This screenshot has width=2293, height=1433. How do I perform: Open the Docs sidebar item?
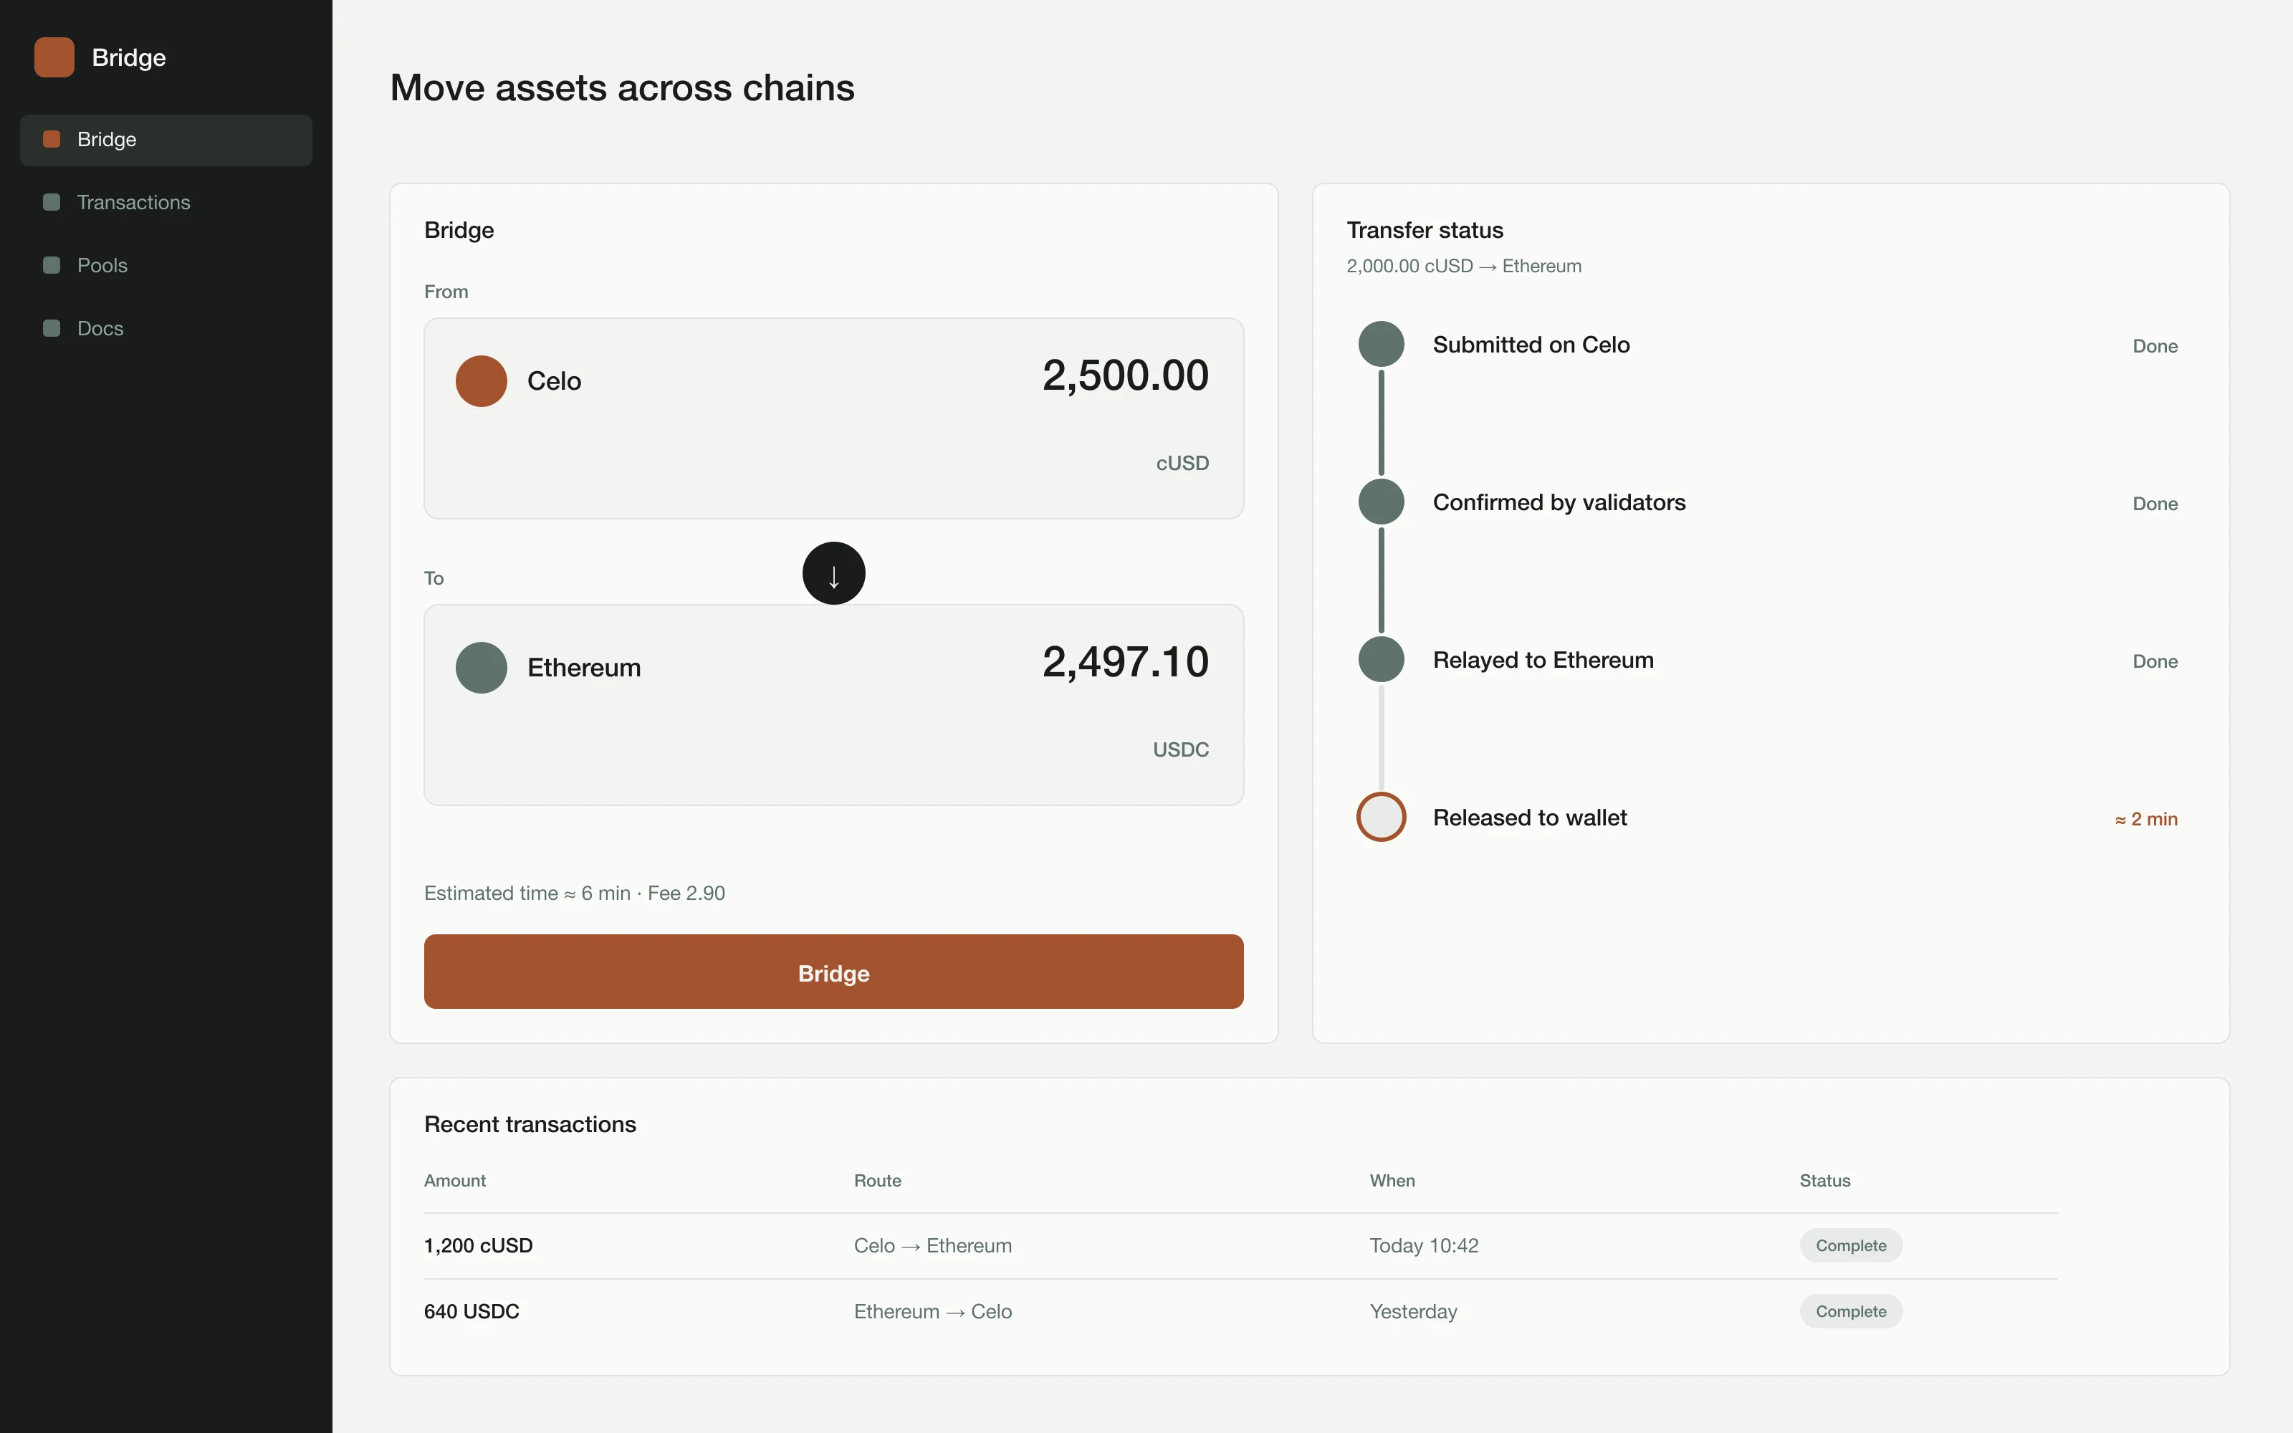[x=166, y=329]
